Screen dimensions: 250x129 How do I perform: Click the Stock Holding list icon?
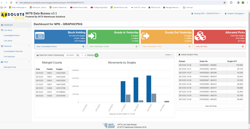(x=40, y=36)
